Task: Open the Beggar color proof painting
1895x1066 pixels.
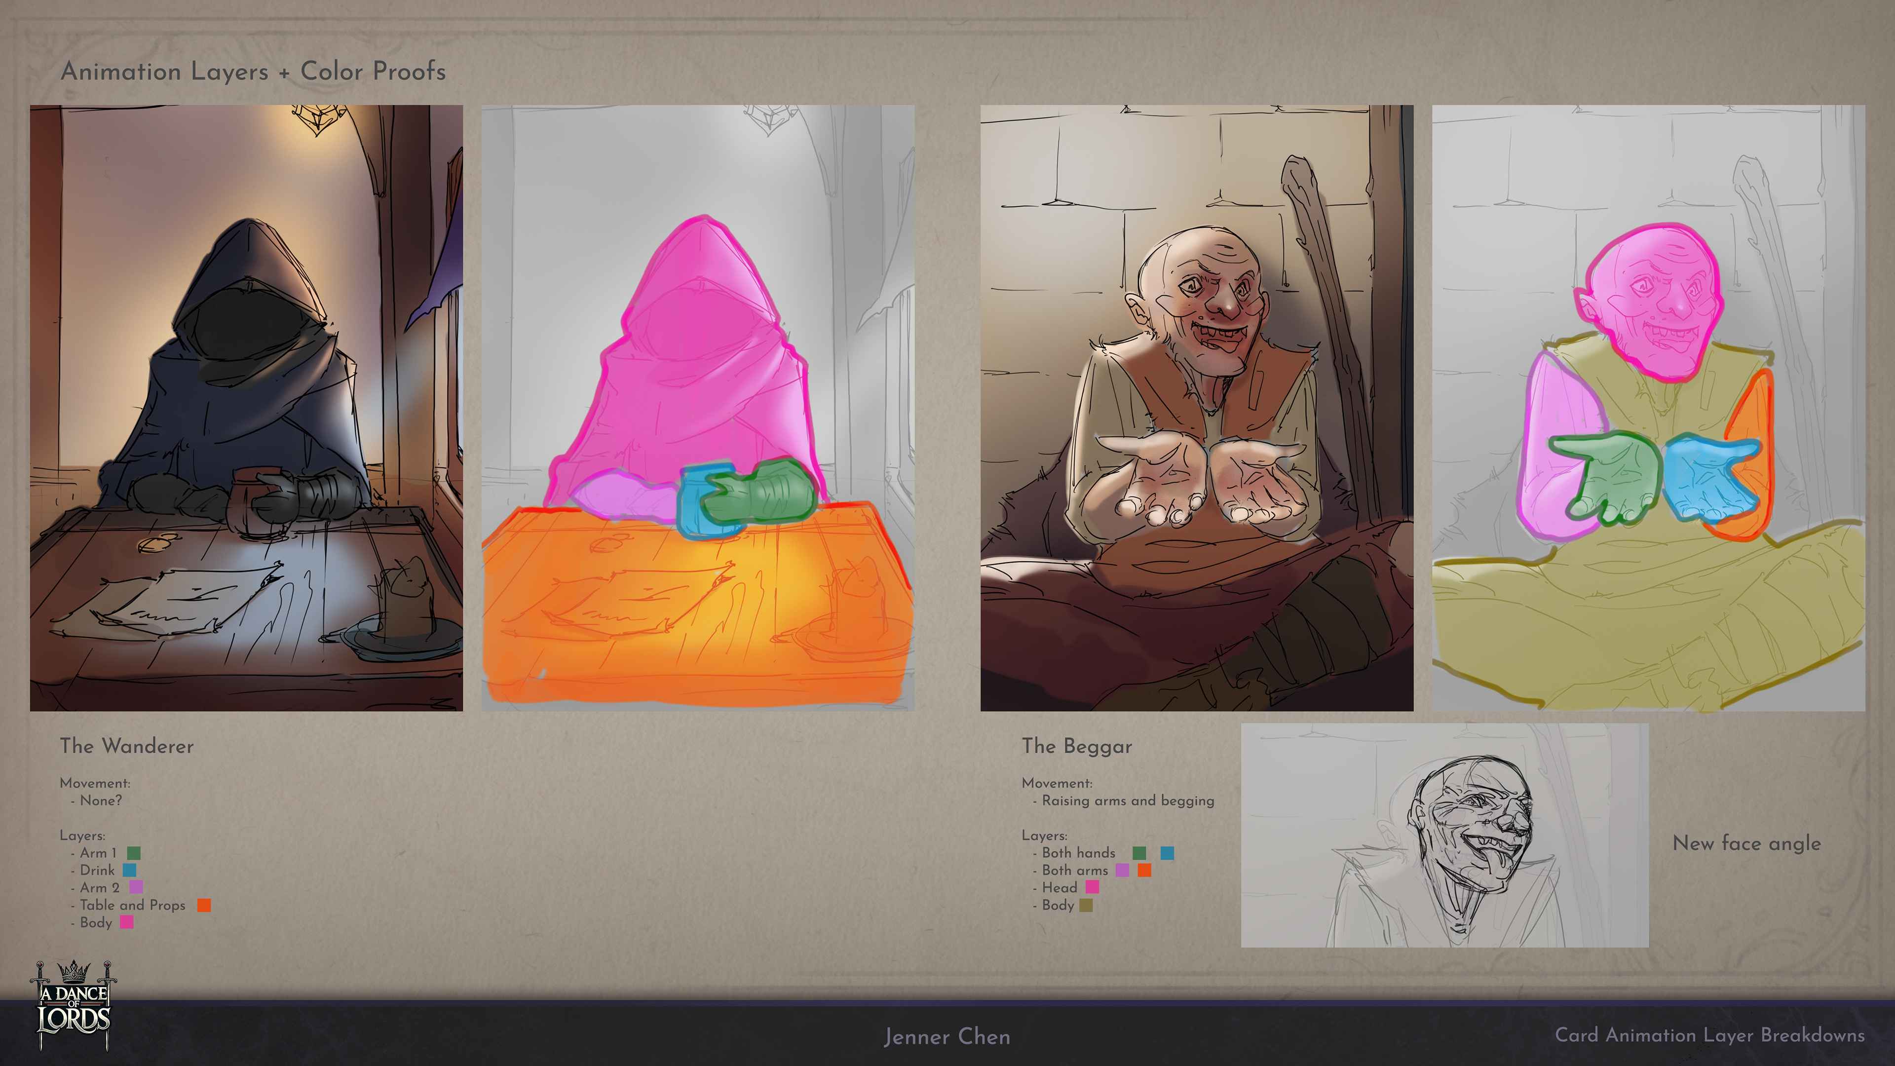Action: point(1196,408)
